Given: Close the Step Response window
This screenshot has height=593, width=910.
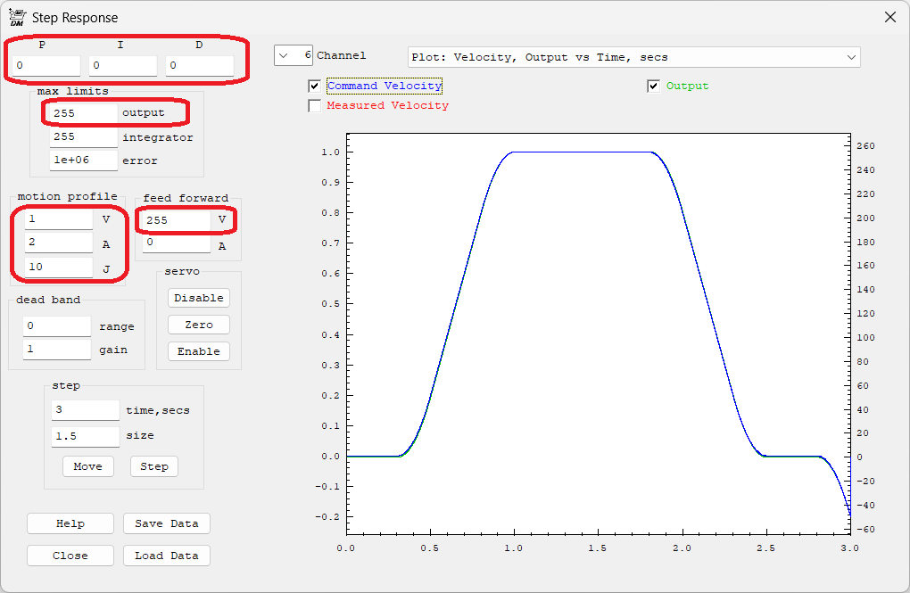Looking at the screenshot, I should click(x=889, y=17).
